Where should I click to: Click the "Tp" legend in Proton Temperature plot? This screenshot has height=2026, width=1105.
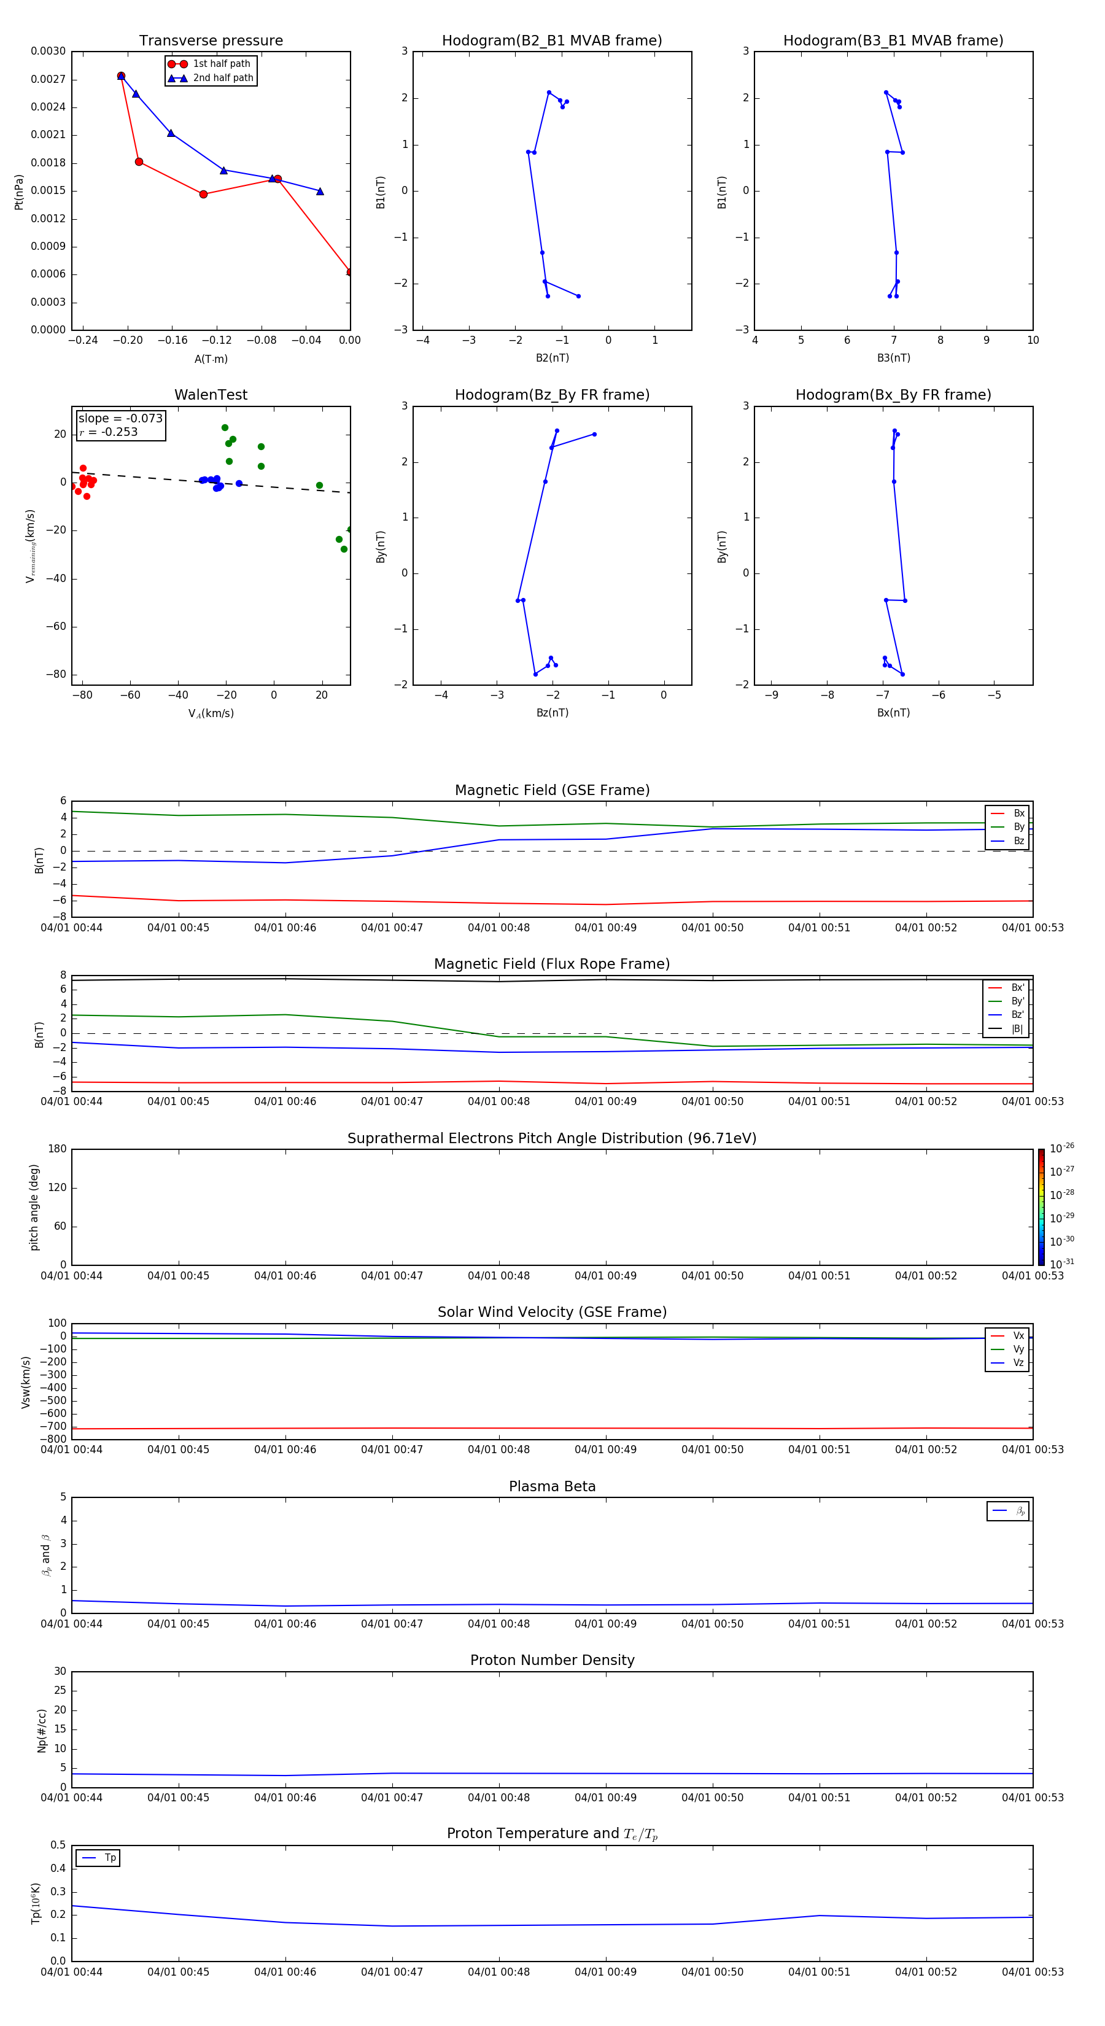pyautogui.click(x=98, y=1858)
